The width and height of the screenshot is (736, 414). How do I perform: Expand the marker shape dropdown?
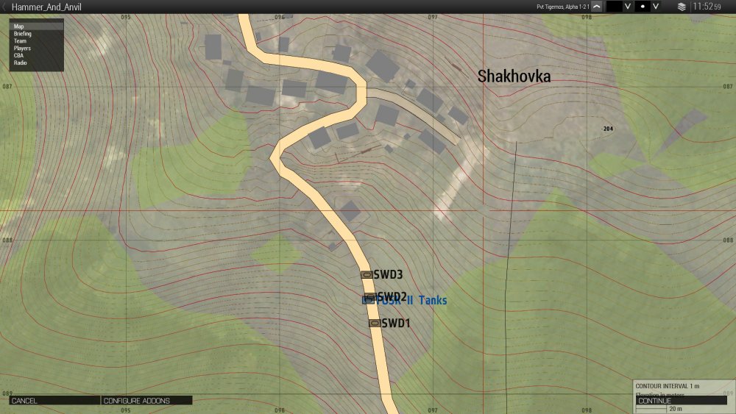tap(659, 7)
